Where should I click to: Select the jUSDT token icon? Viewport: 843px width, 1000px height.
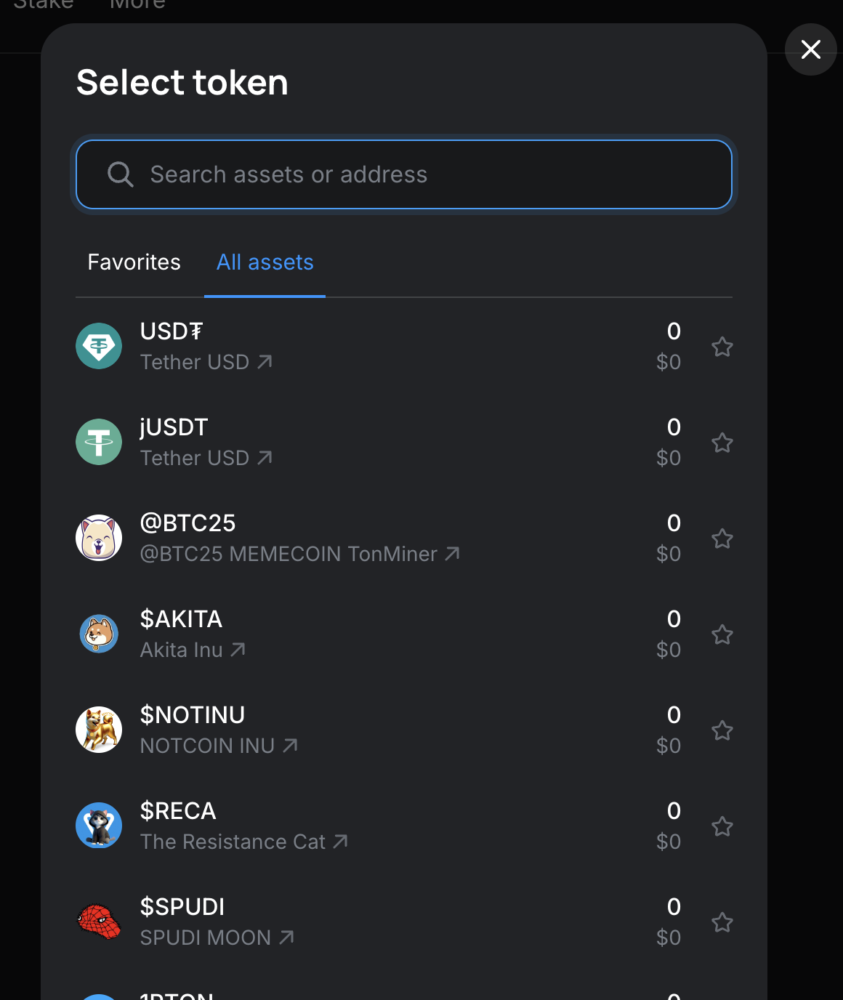pyautogui.click(x=99, y=442)
